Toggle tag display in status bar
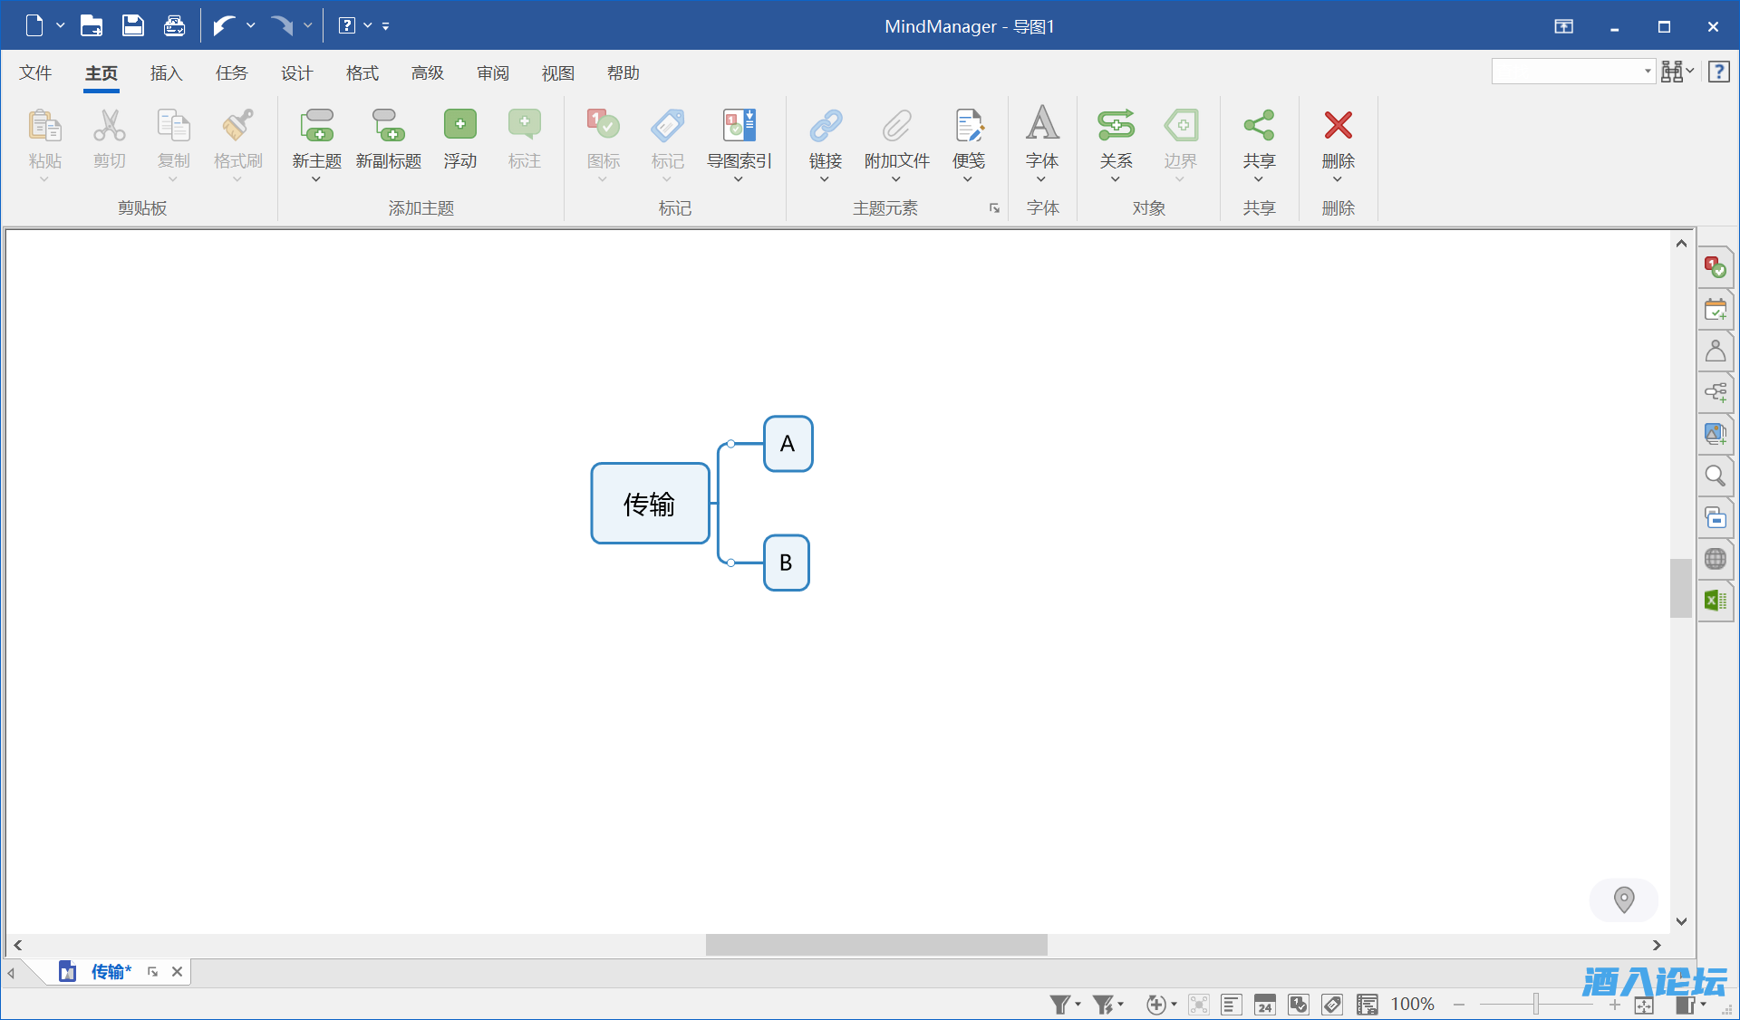This screenshot has width=1740, height=1020. click(x=1332, y=1004)
